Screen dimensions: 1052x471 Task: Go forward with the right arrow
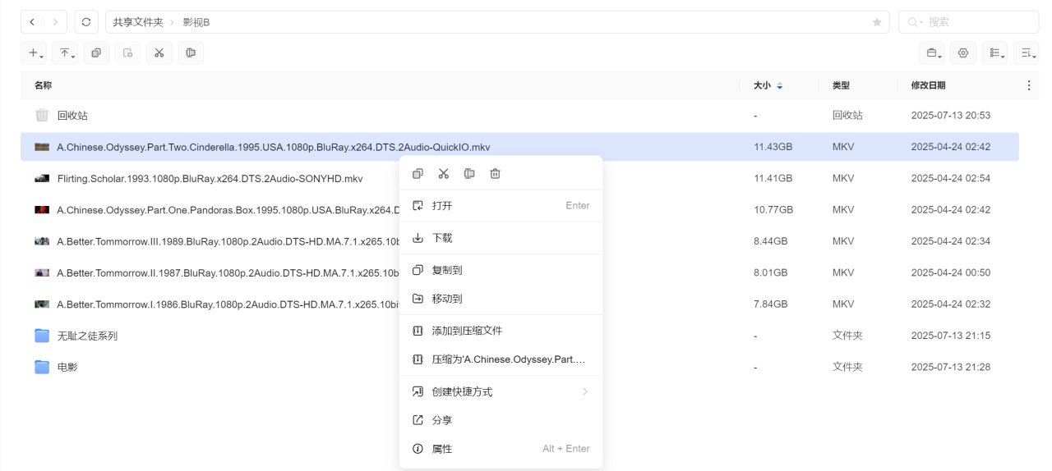tap(54, 22)
